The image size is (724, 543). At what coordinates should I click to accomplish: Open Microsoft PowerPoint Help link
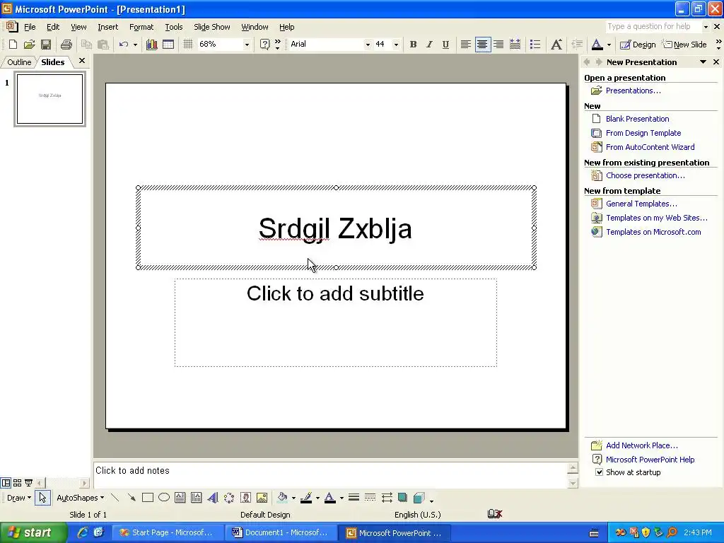click(x=650, y=460)
